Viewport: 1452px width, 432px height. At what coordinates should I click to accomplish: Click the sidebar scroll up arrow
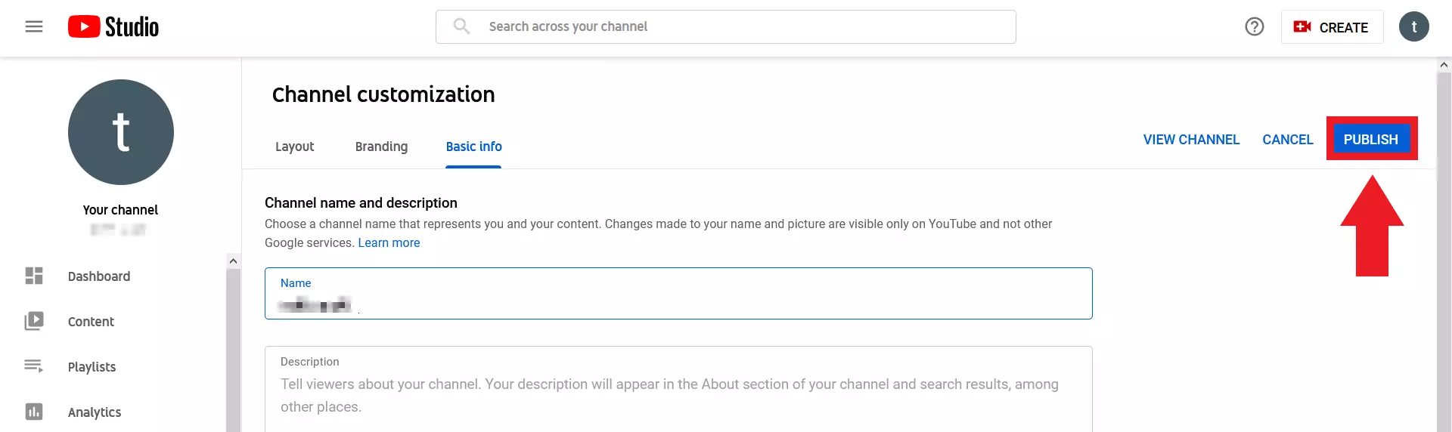233,261
